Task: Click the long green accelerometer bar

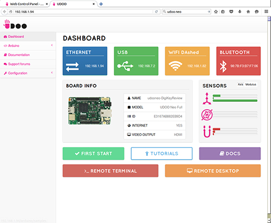Action: 235,101
